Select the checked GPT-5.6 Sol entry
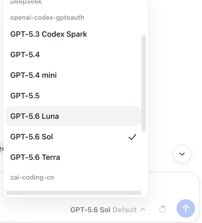The height and width of the screenshot is (223, 202). tap(74, 137)
